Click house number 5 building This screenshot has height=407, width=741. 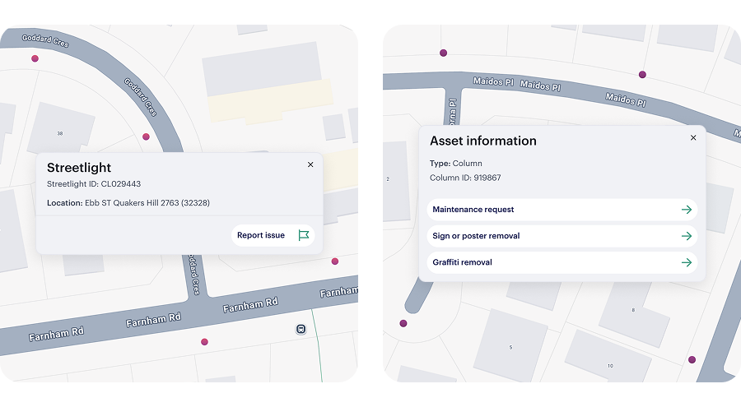pyautogui.click(x=510, y=347)
